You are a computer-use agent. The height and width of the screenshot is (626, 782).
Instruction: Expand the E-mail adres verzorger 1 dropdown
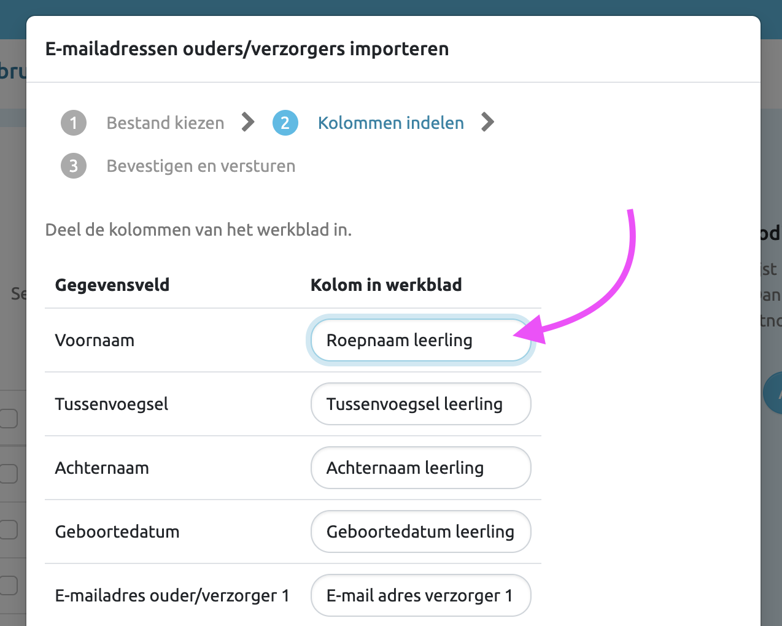click(420, 595)
